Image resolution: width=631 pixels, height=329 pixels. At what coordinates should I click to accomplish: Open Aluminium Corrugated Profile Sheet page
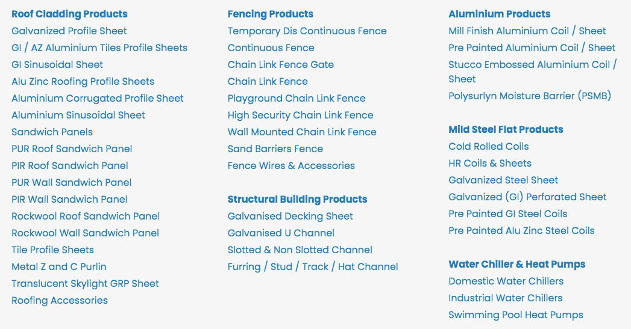click(x=98, y=98)
